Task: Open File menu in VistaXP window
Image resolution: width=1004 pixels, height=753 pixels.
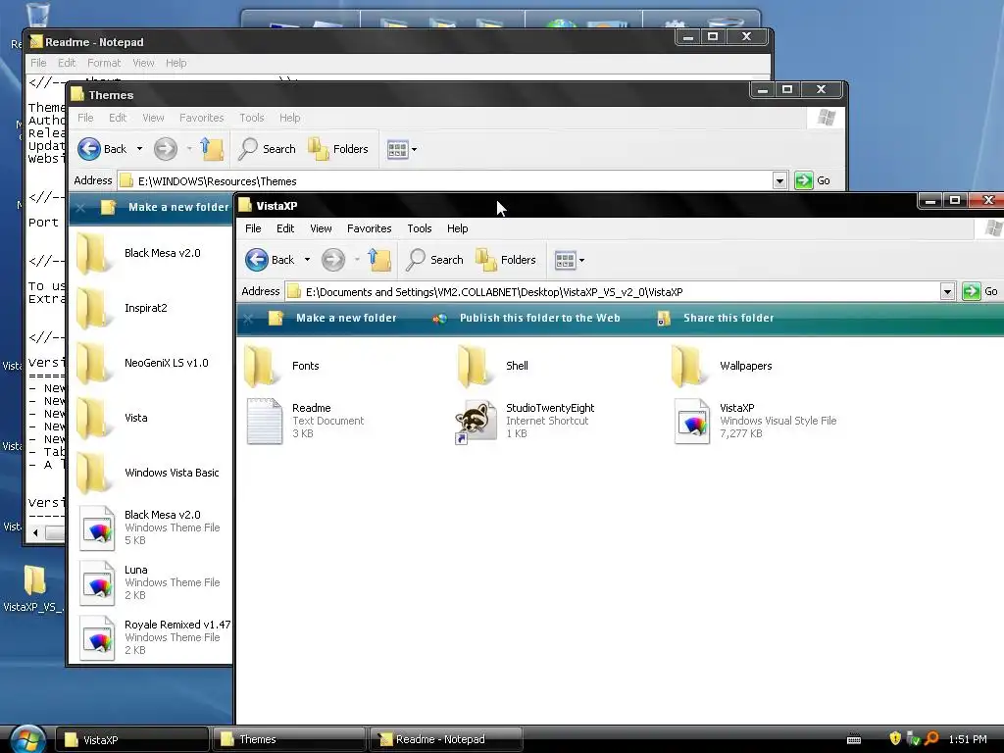Action: click(253, 228)
